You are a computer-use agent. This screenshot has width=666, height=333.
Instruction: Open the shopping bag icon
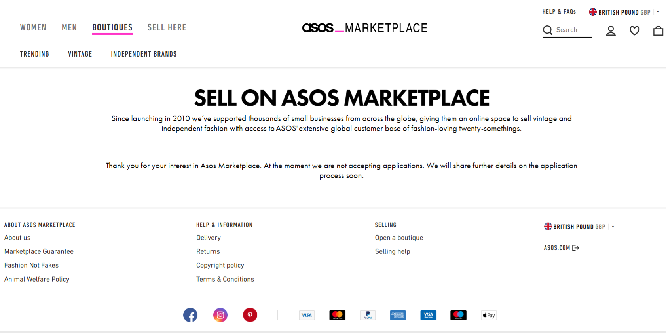(658, 30)
